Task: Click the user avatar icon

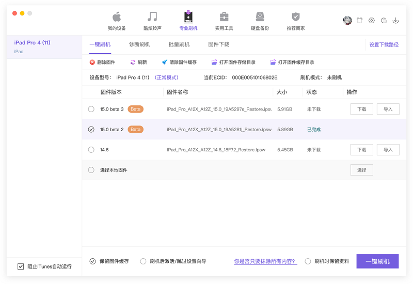Action: pos(347,21)
